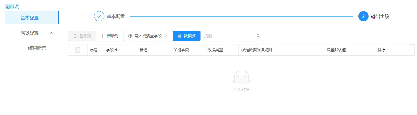Toggle the select-all checkbox in table header
The height and width of the screenshot is (115, 417).
pyautogui.click(x=78, y=50)
